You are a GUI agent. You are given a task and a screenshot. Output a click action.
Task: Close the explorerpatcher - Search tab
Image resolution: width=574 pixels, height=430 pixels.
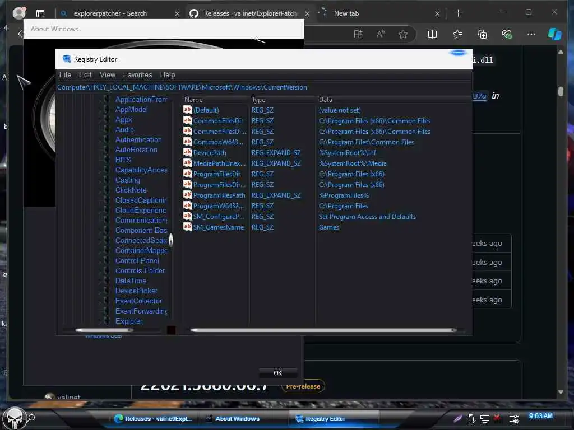click(x=177, y=13)
